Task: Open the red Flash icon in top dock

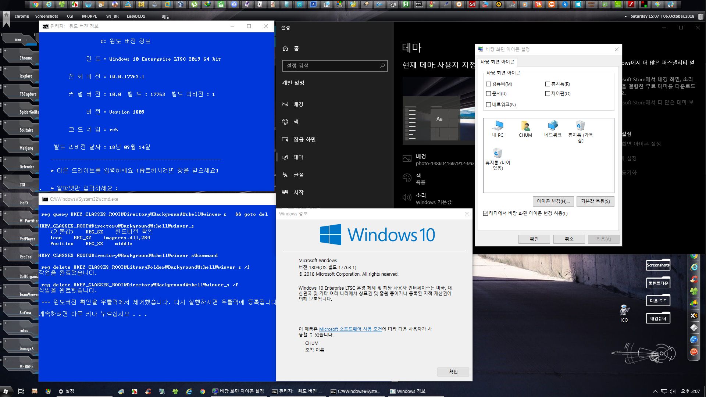Action: pos(631,4)
